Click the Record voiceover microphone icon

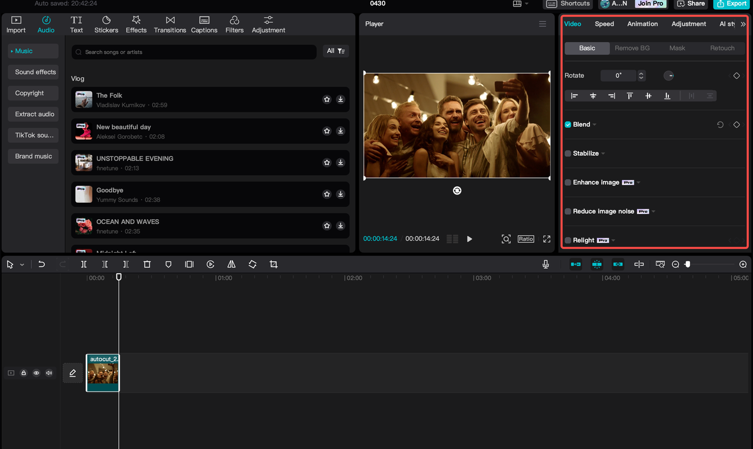(545, 264)
